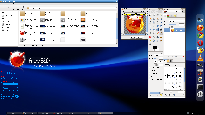Go to parent folder in file manager toolbar
The height and width of the screenshot is (115, 205).
[x=16, y=8]
